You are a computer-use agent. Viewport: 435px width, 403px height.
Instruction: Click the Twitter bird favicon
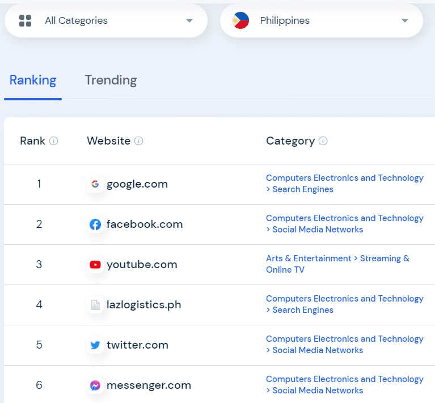click(95, 345)
